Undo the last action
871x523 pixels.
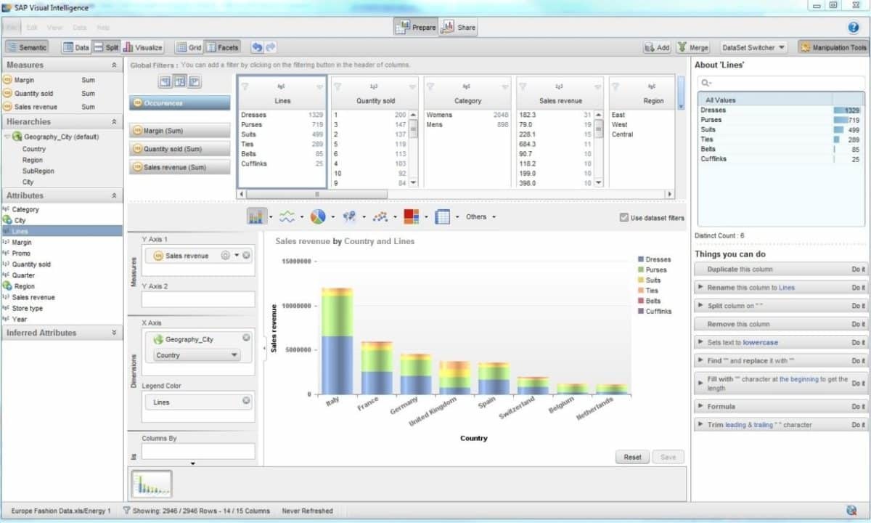(x=257, y=47)
